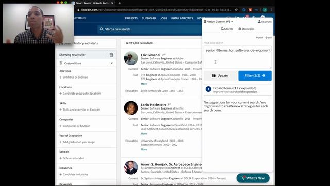Open the Chrome three-dot menu
Screen dimensions: 330x186
click(271, 10)
